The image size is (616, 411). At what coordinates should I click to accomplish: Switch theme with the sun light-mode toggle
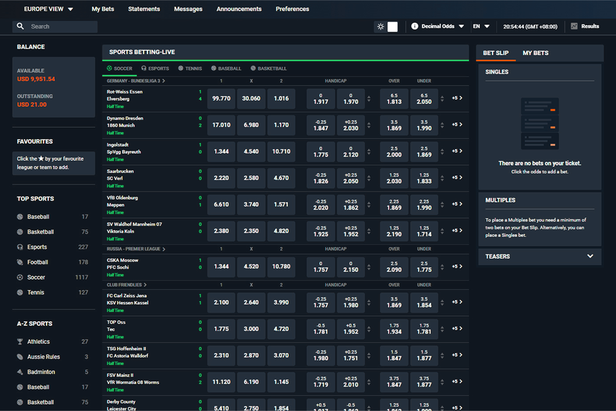[x=381, y=27]
